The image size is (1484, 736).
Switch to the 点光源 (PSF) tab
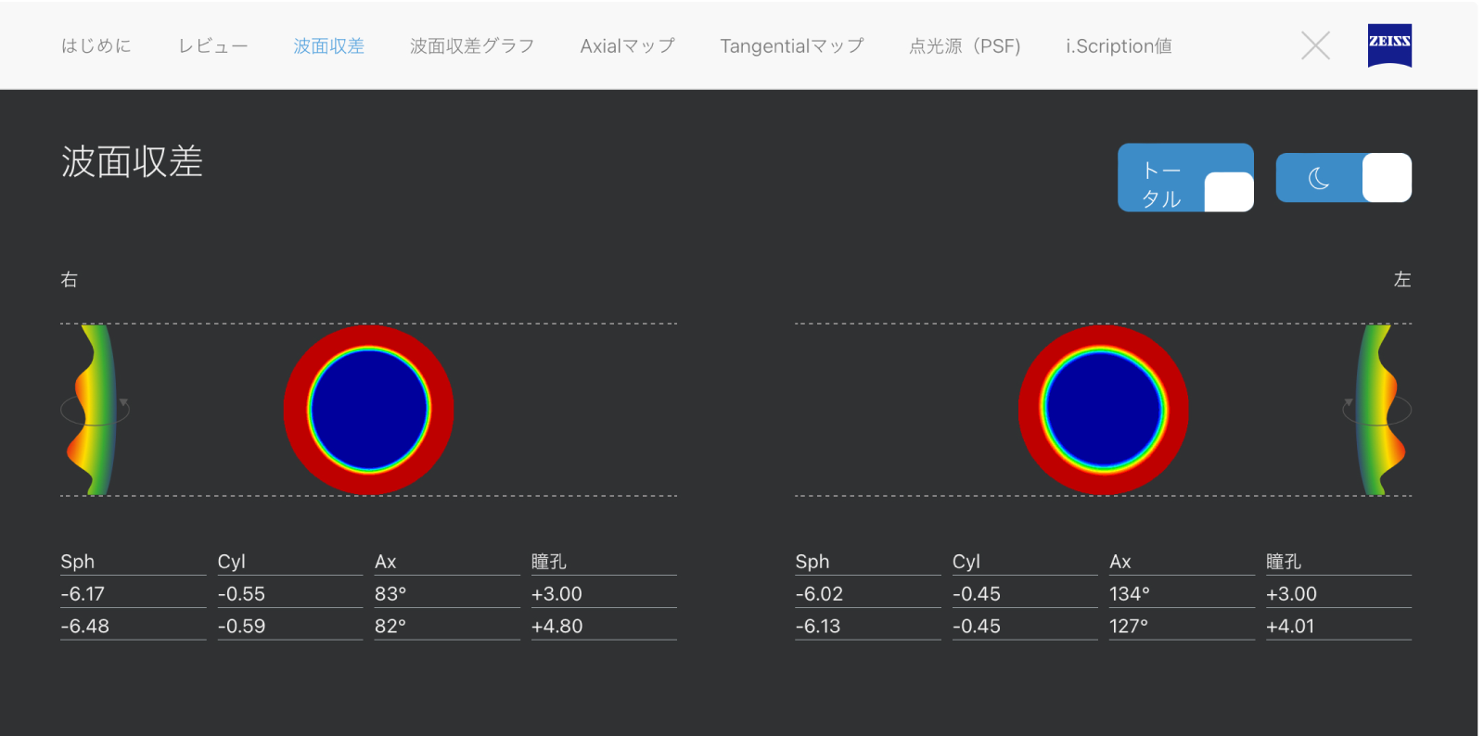(965, 45)
